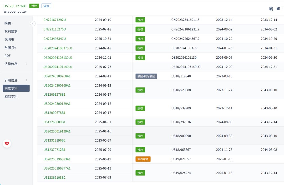Open patent US12091276B1 in the table
The height and width of the screenshot is (185, 284).
coord(54,95)
